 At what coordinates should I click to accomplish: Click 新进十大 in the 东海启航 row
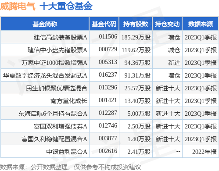[168, 114]
